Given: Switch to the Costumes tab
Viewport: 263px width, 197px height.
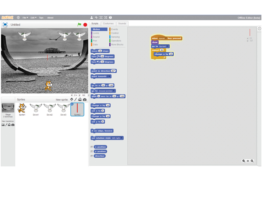Looking at the screenshot, I should point(108,23).
